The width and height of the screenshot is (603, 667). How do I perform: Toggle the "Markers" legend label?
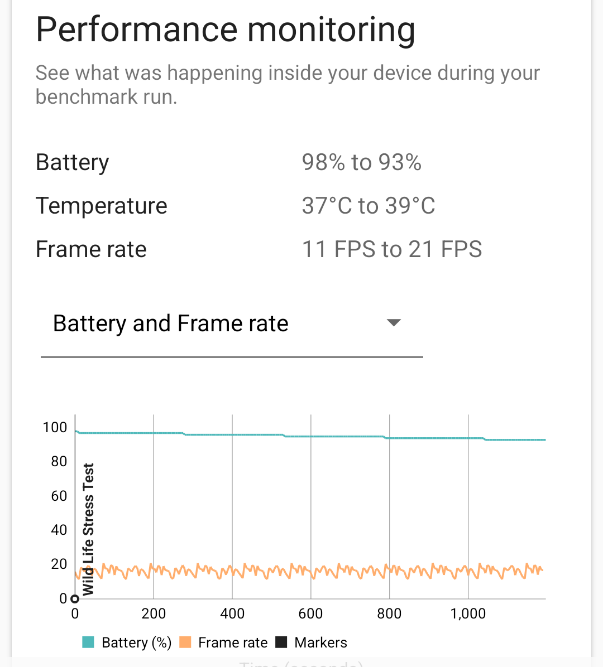point(320,642)
